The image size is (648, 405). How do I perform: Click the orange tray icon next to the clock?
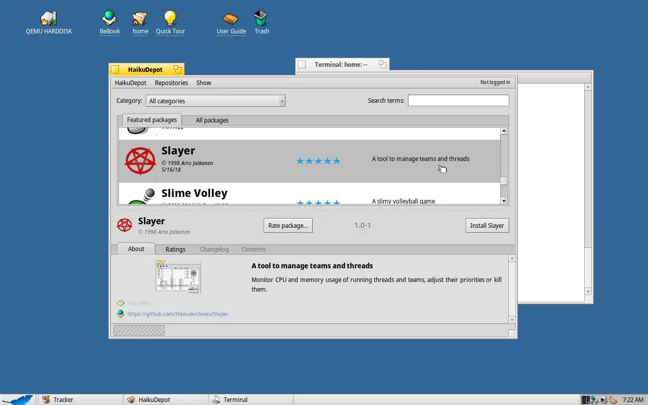tap(613, 400)
